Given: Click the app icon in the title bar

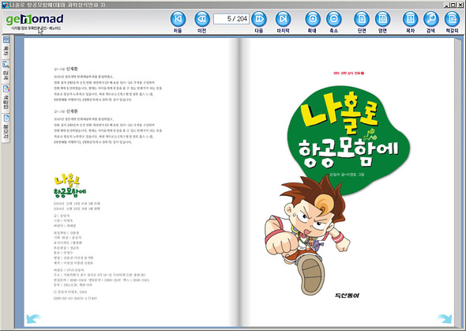Looking at the screenshot, I should coord(5,5).
